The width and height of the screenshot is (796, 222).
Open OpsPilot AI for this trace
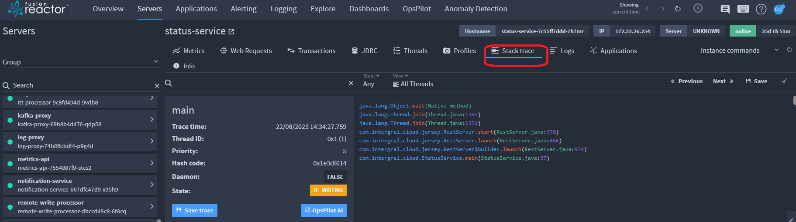point(324,210)
